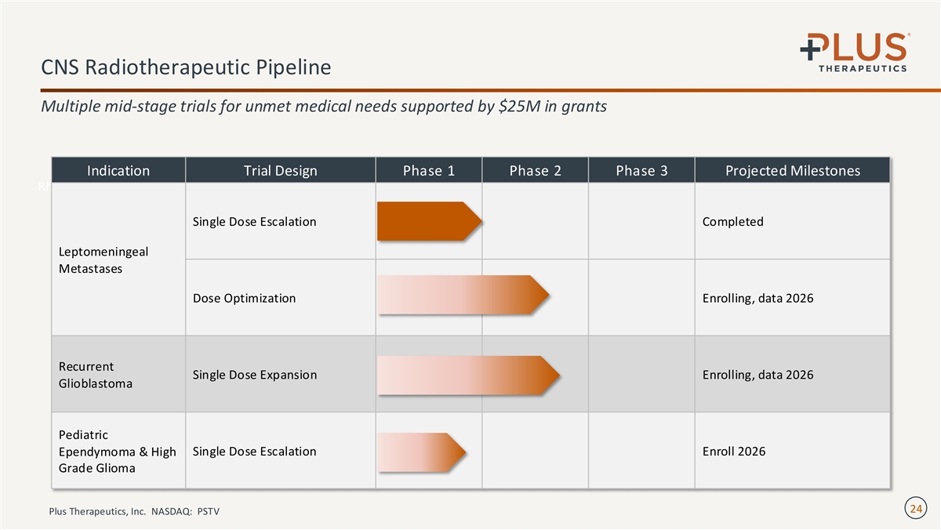This screenshot has width=941, height=530.
Task: Click the Recurrent Glioblastoma progress arrow
Action: pos(468,375)
